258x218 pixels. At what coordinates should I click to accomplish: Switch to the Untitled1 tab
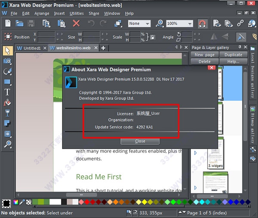(32, 48)
